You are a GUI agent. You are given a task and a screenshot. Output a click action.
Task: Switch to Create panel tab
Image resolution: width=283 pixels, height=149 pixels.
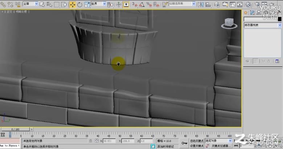tap(246, 13)
